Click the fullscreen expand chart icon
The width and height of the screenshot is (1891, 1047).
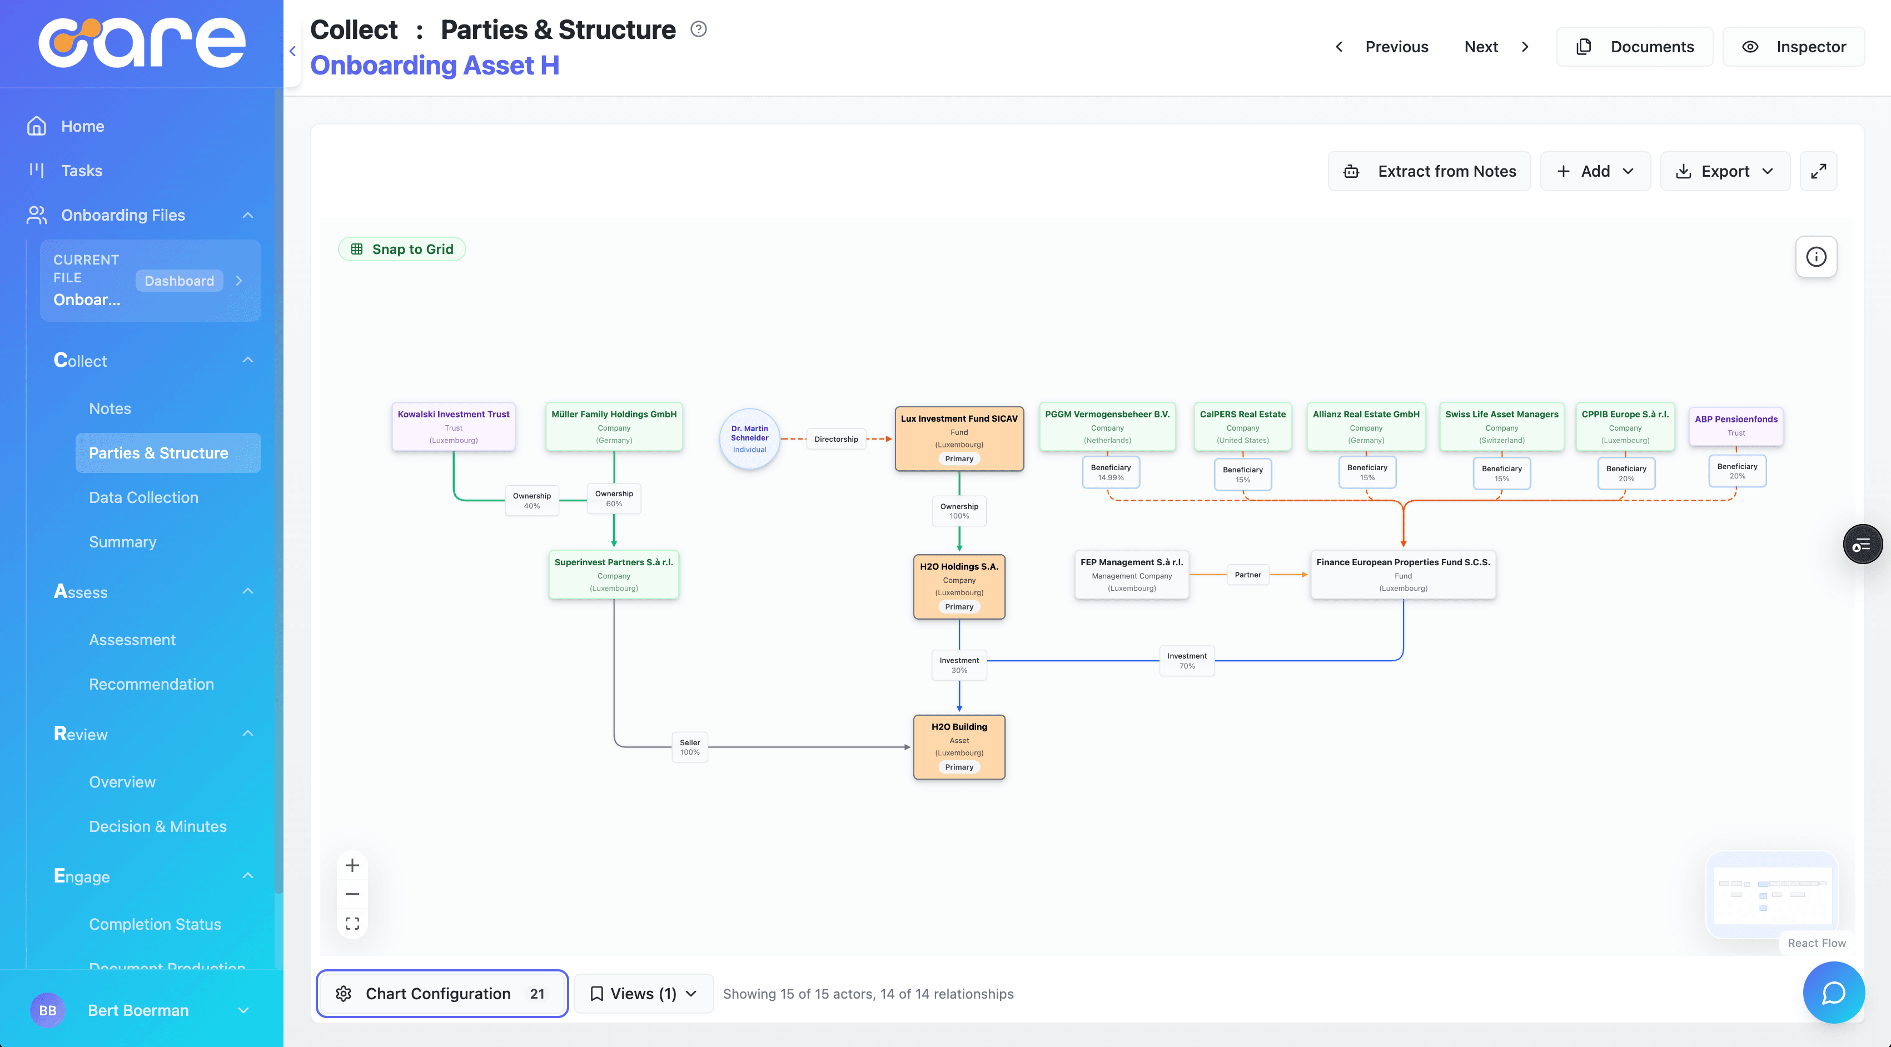(x=1818, y=171)
